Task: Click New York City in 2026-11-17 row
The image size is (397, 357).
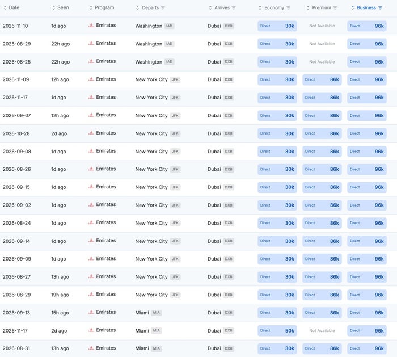Action: [151, 98]
